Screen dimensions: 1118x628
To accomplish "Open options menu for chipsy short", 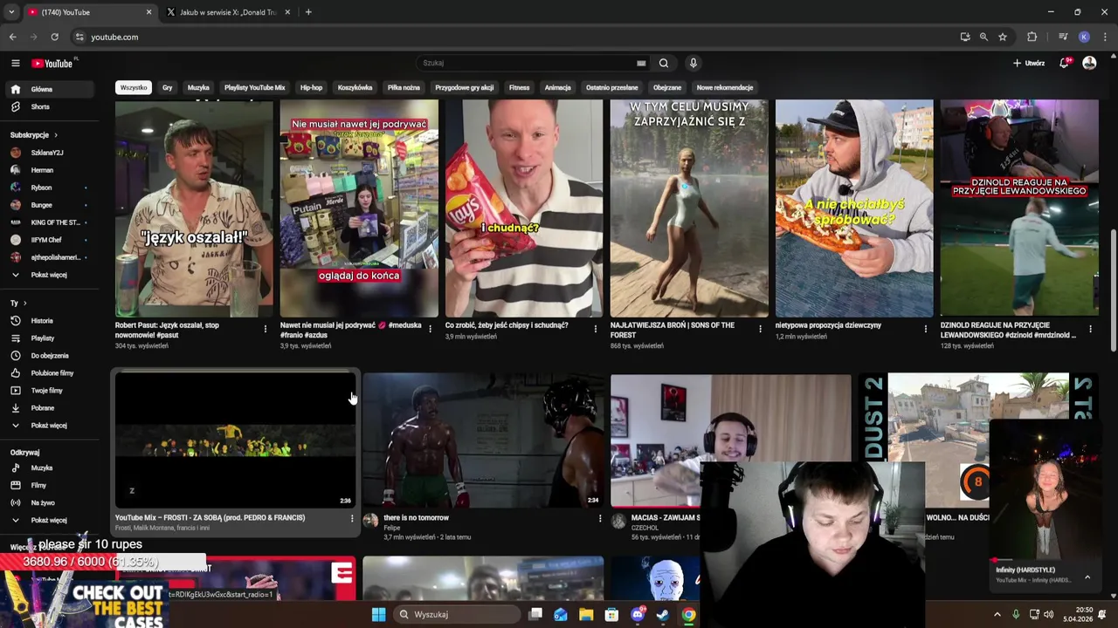I will coord(596,329).
